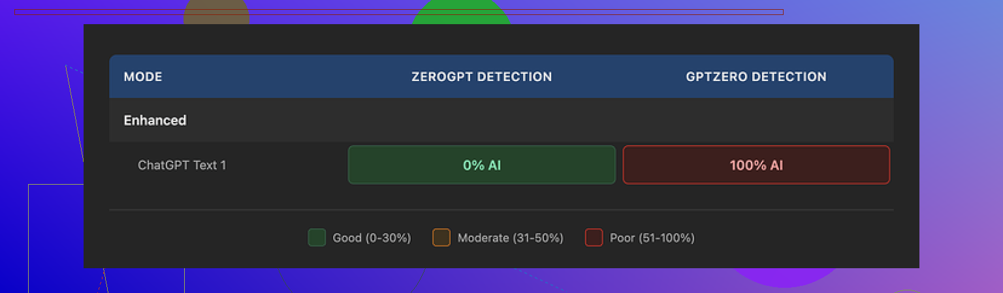Click the red 100% AI result cell
The height and width of the screenshot is (293, 1003).
click(x=756, y=165)
